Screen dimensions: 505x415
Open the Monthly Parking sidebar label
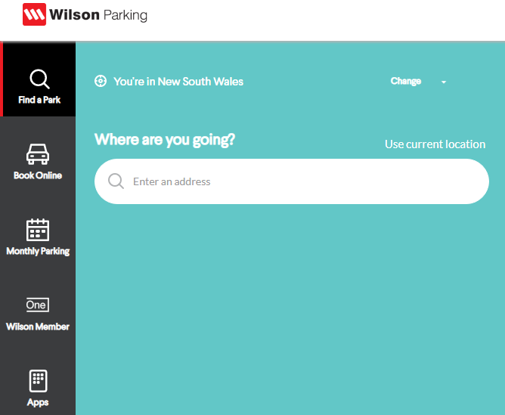pyautogui.click(x=38, y=251)
